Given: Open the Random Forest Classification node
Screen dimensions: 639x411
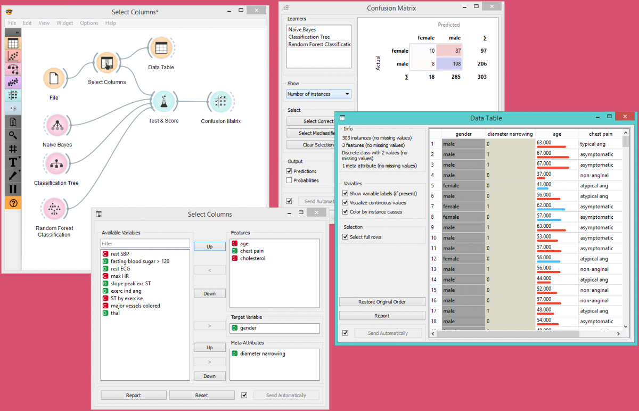Looking at the screenshot, I should [x=54, y=209].
